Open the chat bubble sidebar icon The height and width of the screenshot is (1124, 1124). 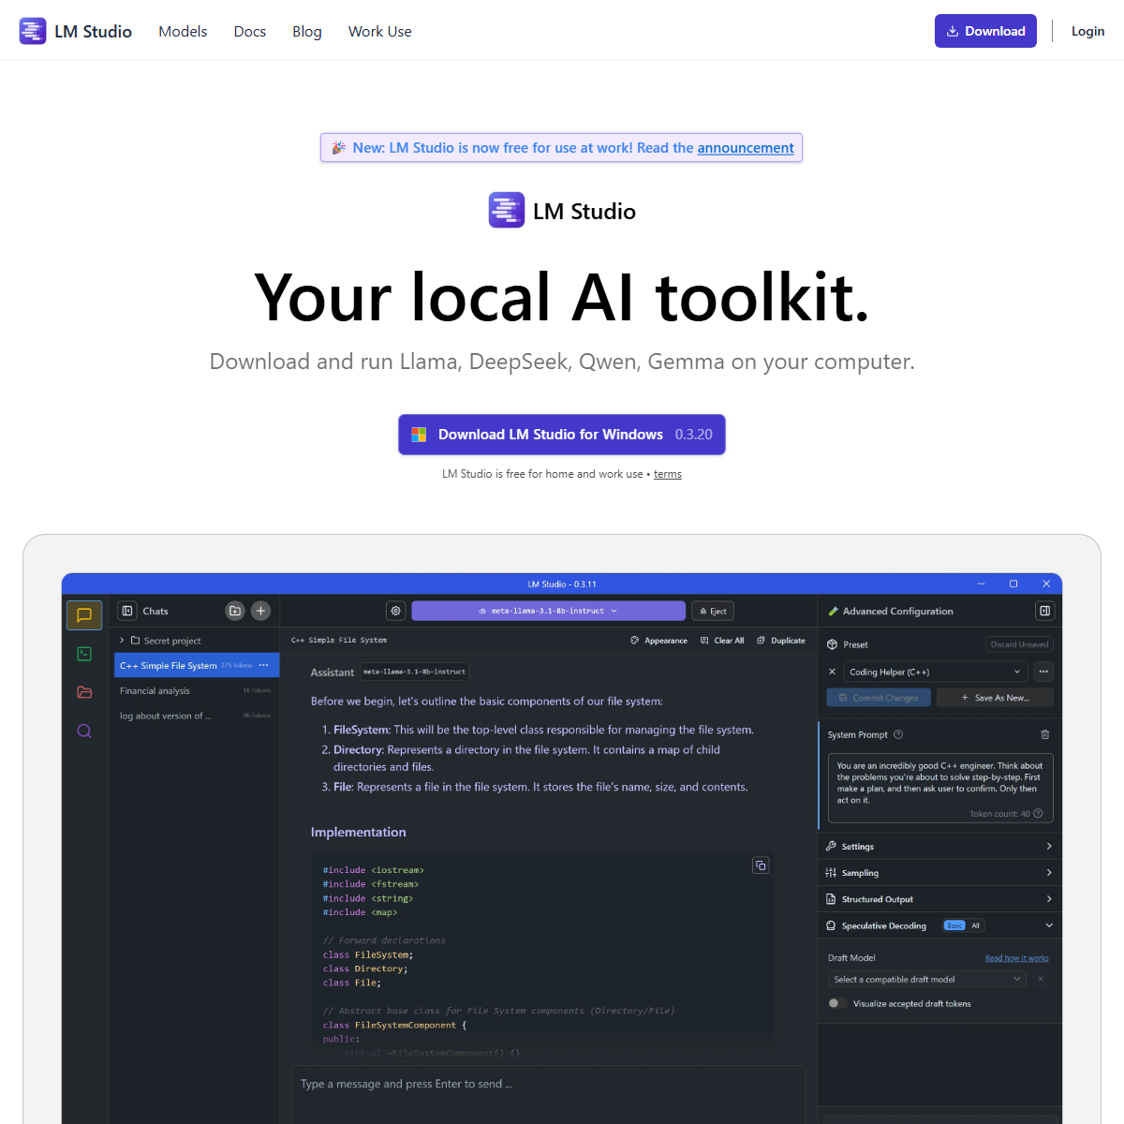[x=84, y=615]
